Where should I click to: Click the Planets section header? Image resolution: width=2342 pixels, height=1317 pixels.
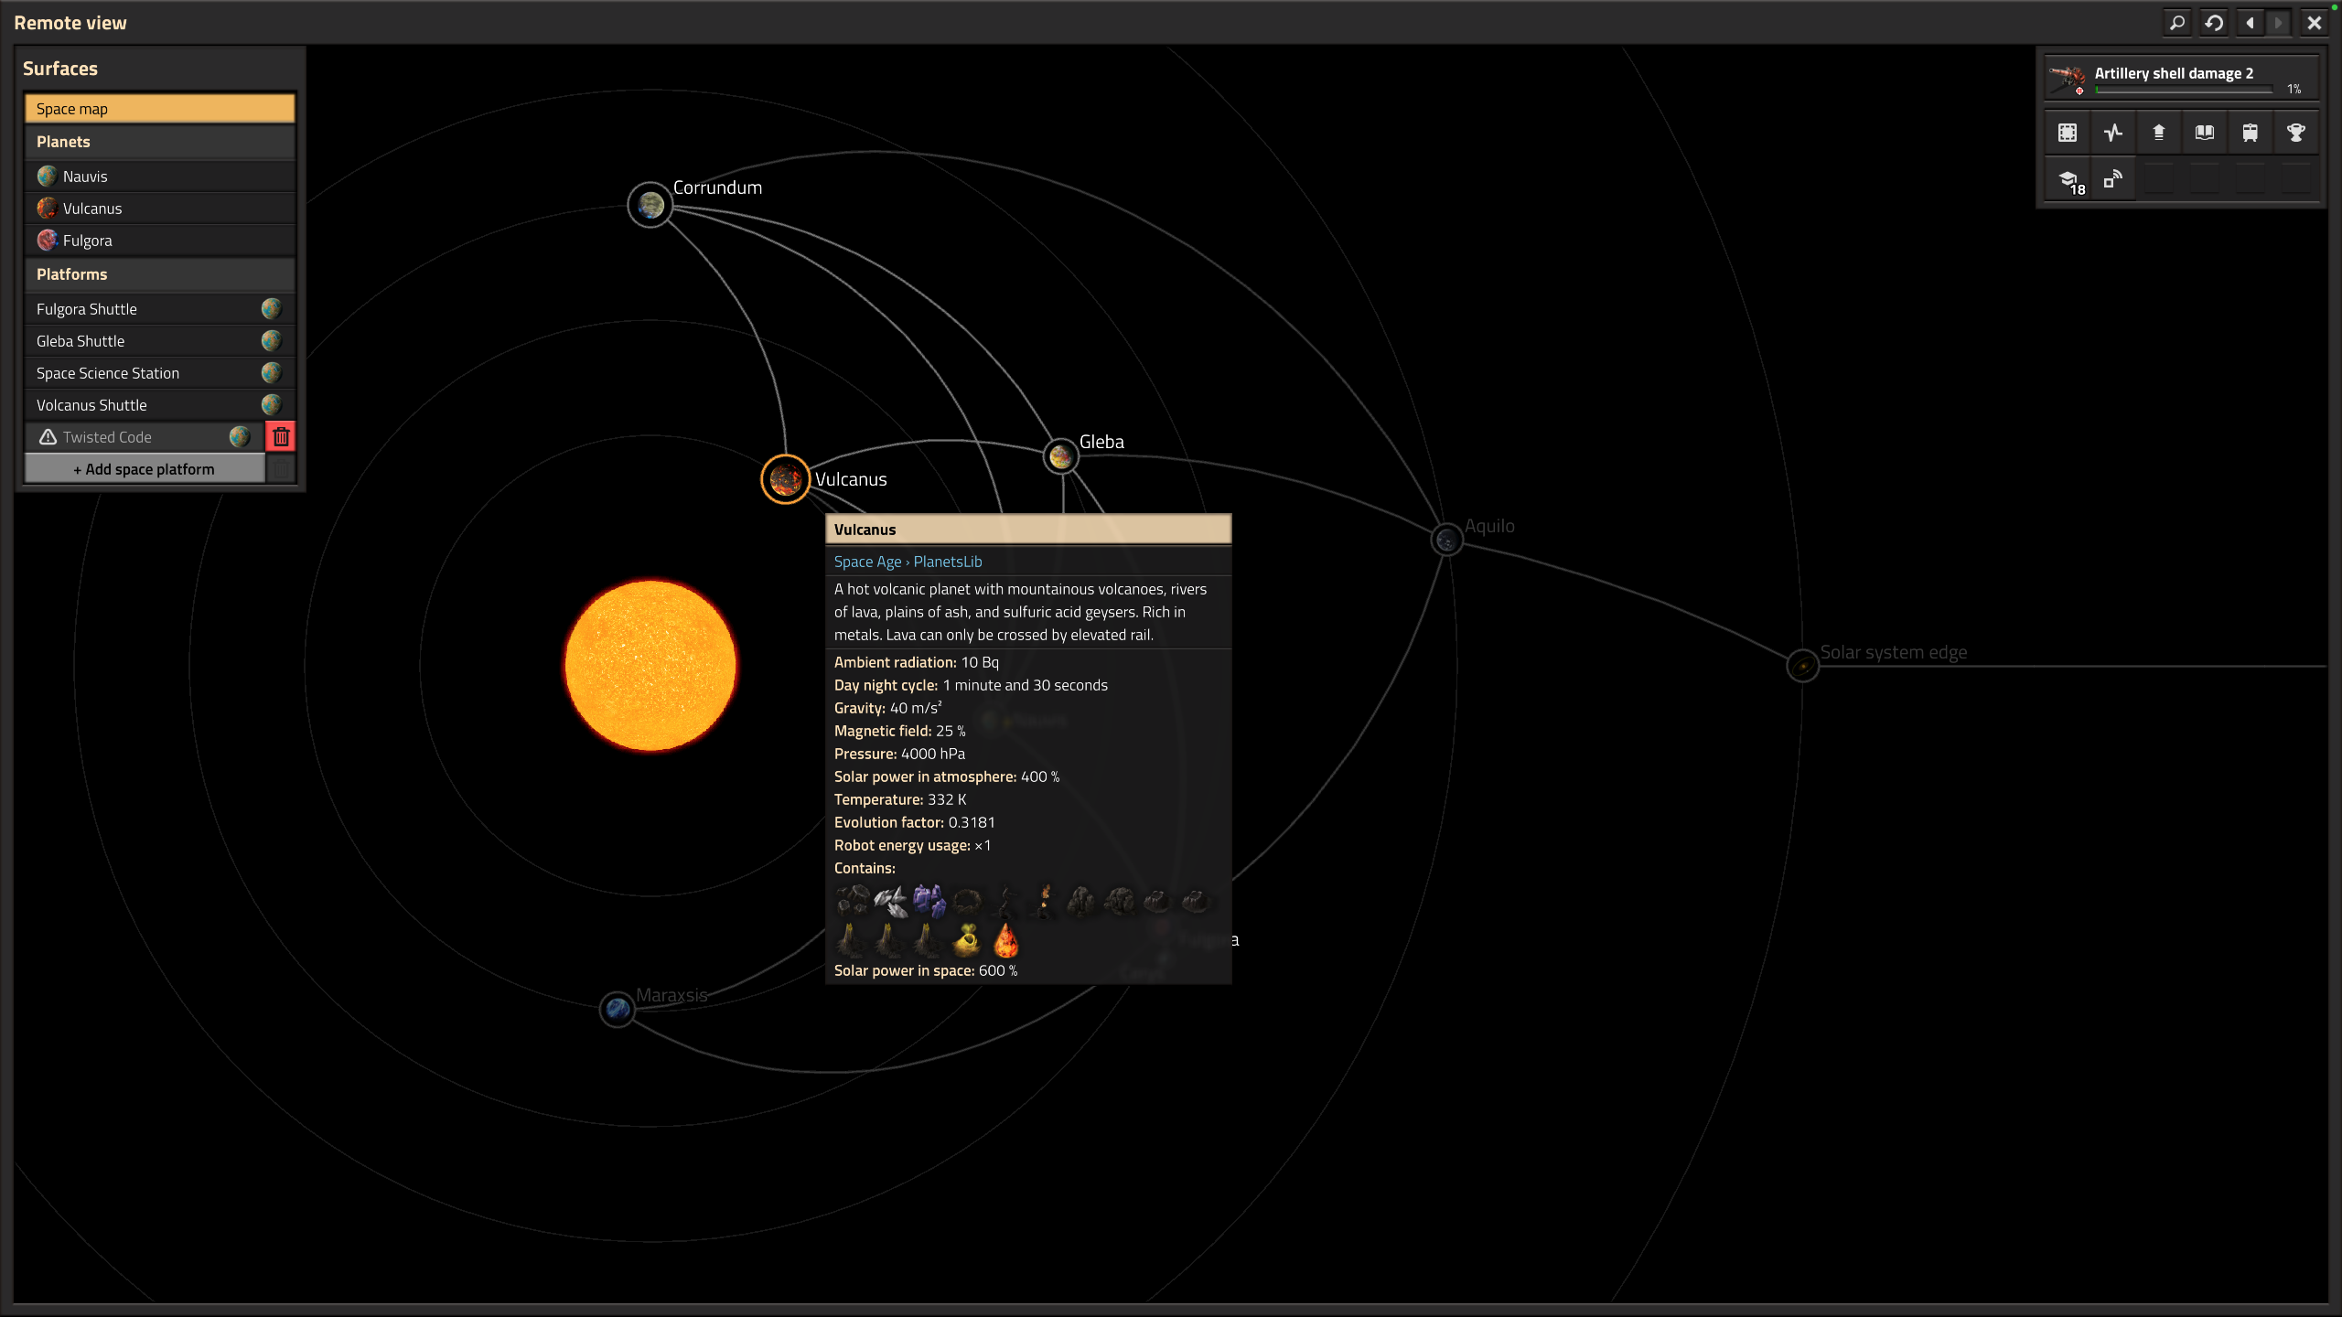click(x=160, y=142)
